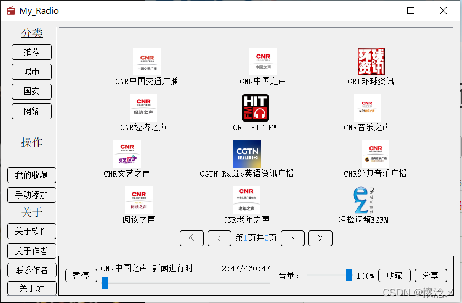The image size is (462, 303).
Task: Jump to the last page of stations
Action: click(320, 238)
